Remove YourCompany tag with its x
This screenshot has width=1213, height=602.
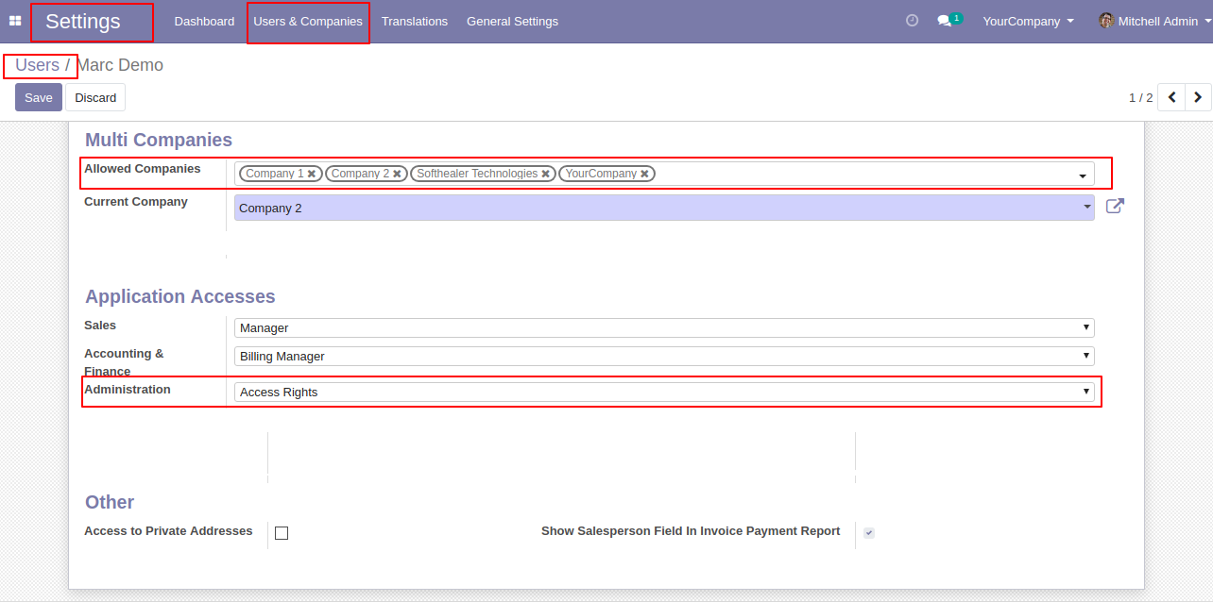pyautogui.click(x=645, y=174)
